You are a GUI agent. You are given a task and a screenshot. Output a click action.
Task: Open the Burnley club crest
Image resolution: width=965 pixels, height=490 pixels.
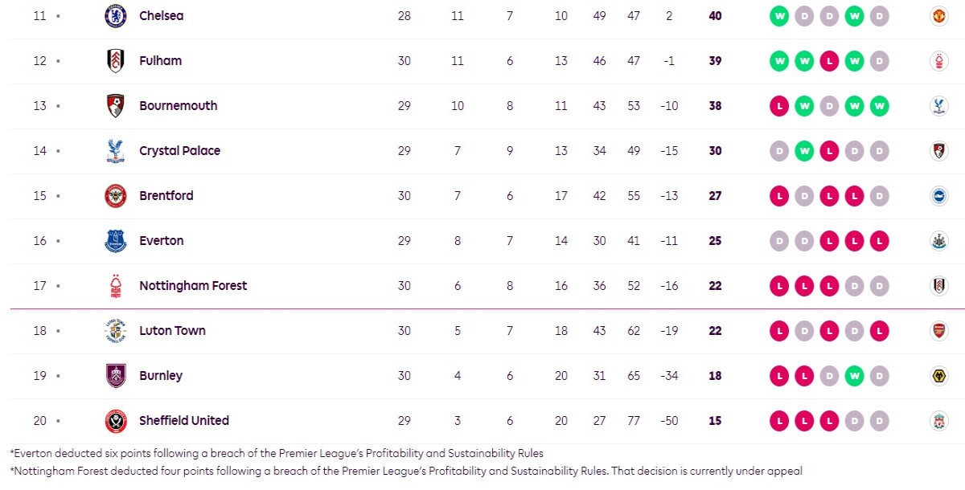(x=116, y=376)
